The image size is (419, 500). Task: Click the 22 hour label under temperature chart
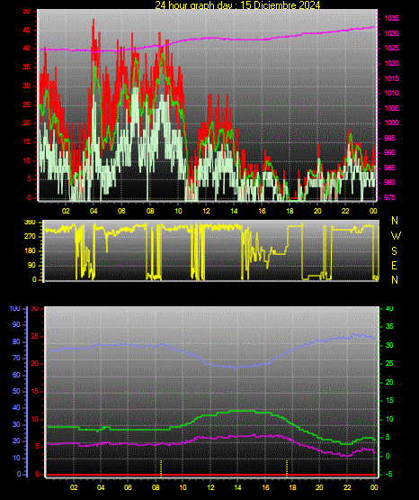click(x=347, y=487)
